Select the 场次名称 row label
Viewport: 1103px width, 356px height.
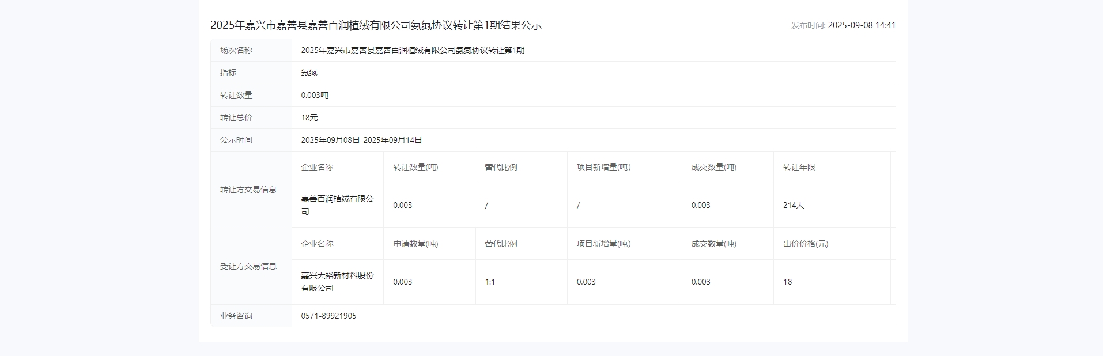[236, 50]
